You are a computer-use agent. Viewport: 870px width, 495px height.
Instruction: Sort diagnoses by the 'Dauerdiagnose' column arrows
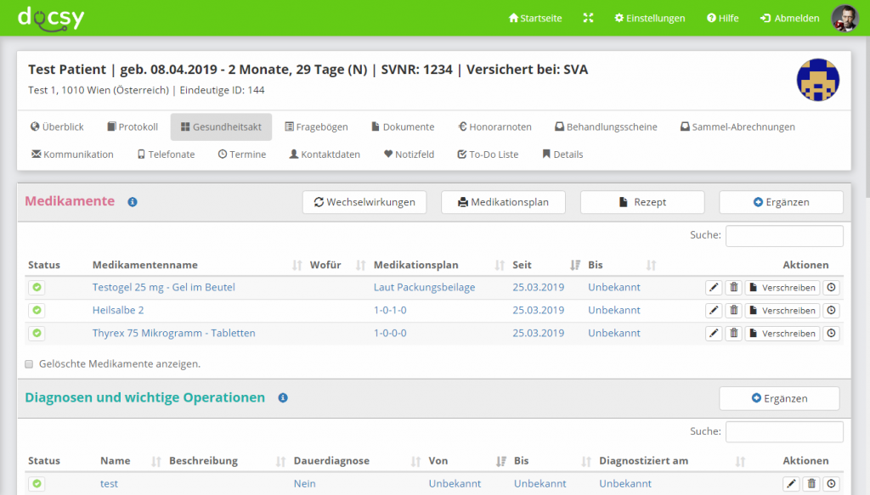click(413, 460)
